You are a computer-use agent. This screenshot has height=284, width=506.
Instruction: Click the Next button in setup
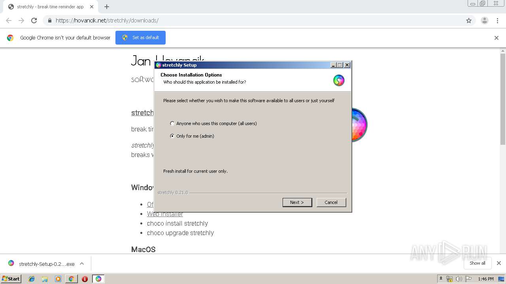click(297, 202)
